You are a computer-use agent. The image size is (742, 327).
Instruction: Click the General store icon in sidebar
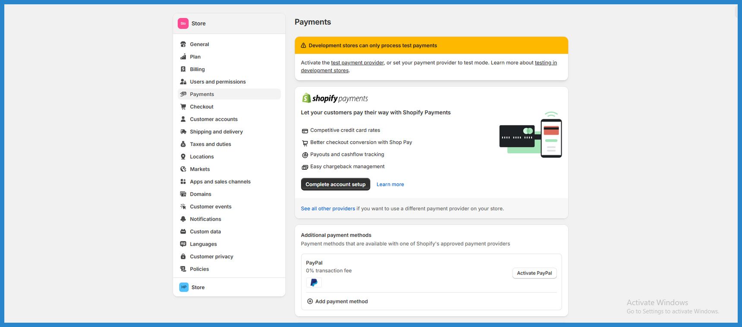click(x=183, y=44)
